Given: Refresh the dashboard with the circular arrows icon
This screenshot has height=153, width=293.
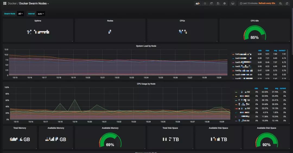Looking at the screenshot, I should pos(287,3).
